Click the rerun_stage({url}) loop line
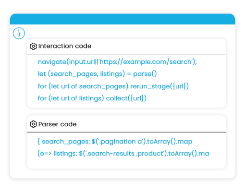Screen dimensions: 245x192 [113, 86]
